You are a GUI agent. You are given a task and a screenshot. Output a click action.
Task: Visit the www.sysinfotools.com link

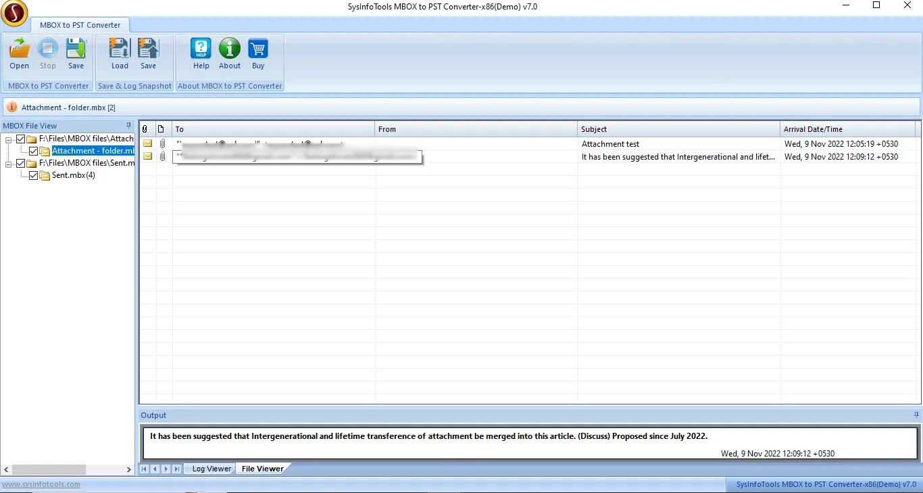(x=41, y=484)
